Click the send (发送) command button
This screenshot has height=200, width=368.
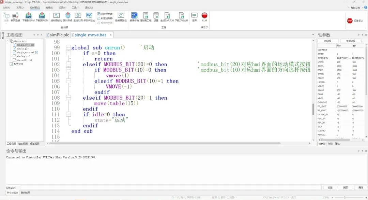(x=330, y=188)
